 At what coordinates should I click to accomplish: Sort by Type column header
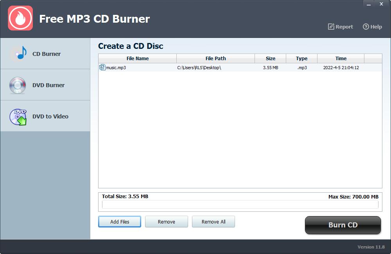pyautogui.click(x=301, y=58)
